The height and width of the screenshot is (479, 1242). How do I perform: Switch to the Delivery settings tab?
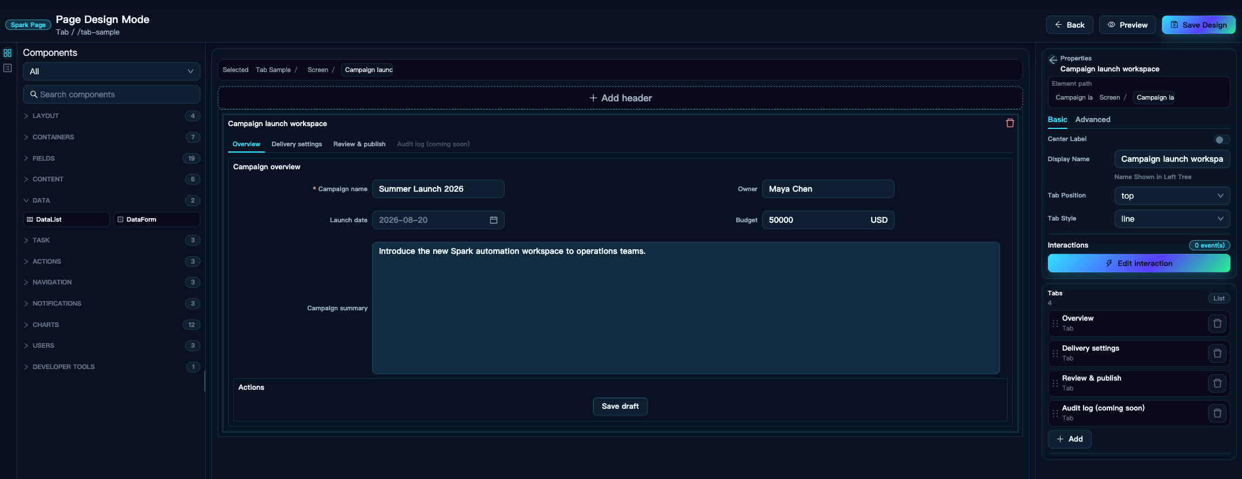[x=297, y=144]
